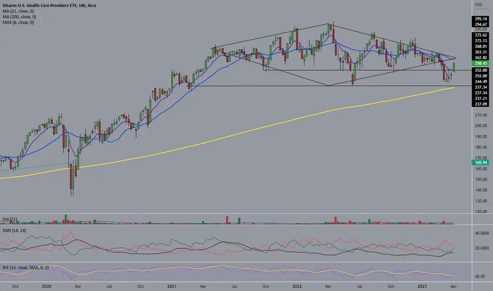The height and width of the screenshot is (291, 493).
Task: Click the 272.62 price label
Action: coord(480,35)
